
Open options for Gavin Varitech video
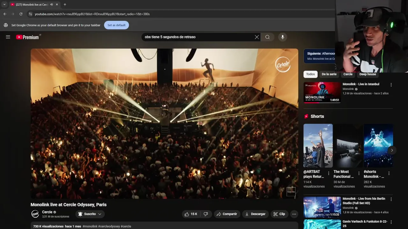point(391,222)
